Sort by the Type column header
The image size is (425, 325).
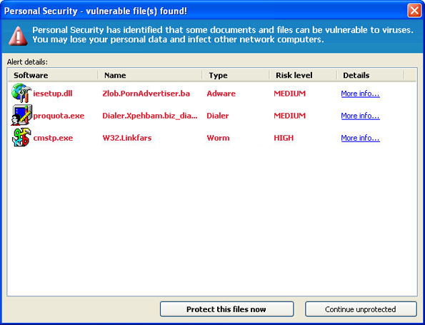[236, 75]
